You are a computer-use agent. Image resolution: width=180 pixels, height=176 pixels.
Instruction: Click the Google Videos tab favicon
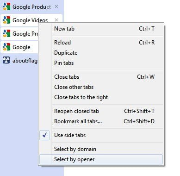[6, 20]
